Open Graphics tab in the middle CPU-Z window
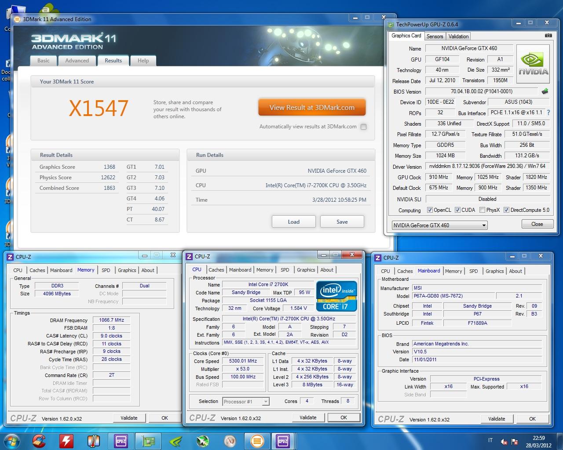 pyautogui.click(x=306, y=270)
